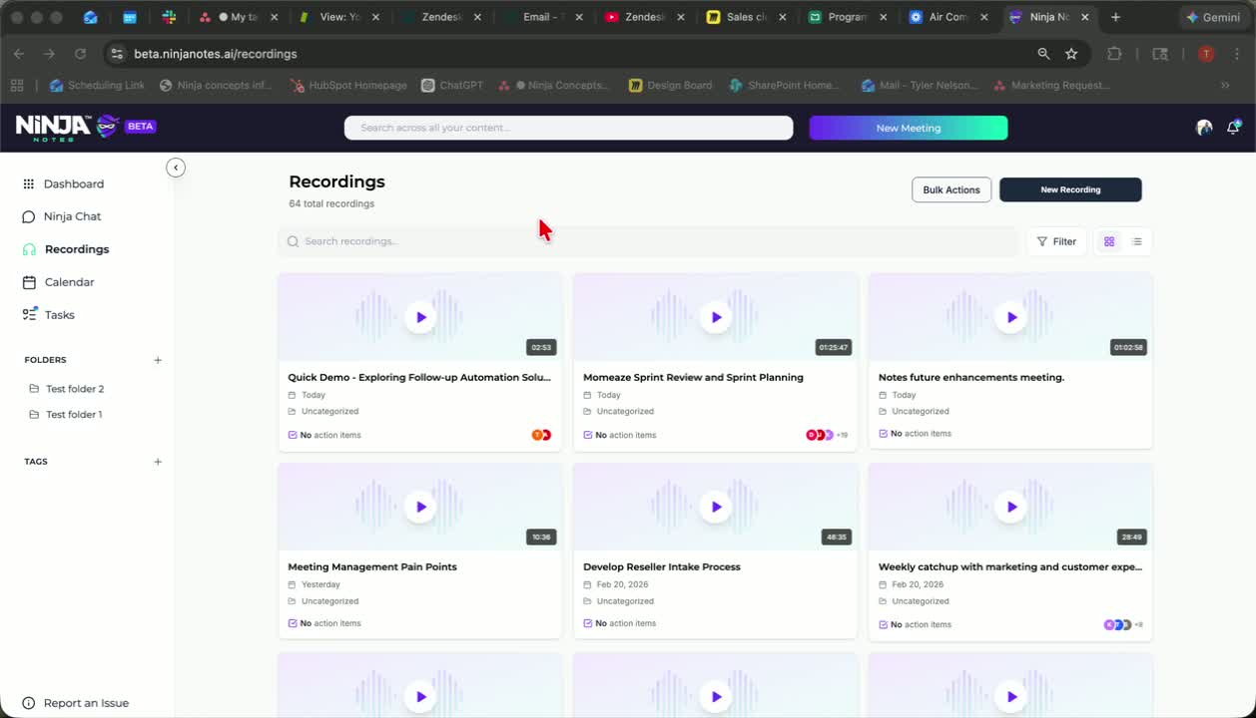The height and width of the screenshot is (718, 1256).
Task: Open ChatGPT bookmark
Action: [452, 85]
